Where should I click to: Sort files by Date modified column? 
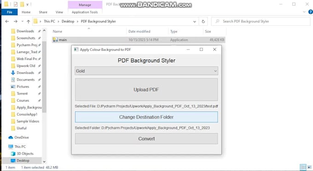[x=139, y=32]
